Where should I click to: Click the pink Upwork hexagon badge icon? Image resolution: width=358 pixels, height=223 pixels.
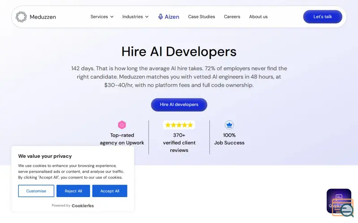point(122,125)
